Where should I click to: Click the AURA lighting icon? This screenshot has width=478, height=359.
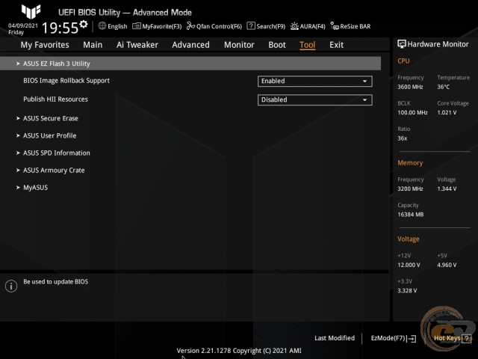click(294, 26)
